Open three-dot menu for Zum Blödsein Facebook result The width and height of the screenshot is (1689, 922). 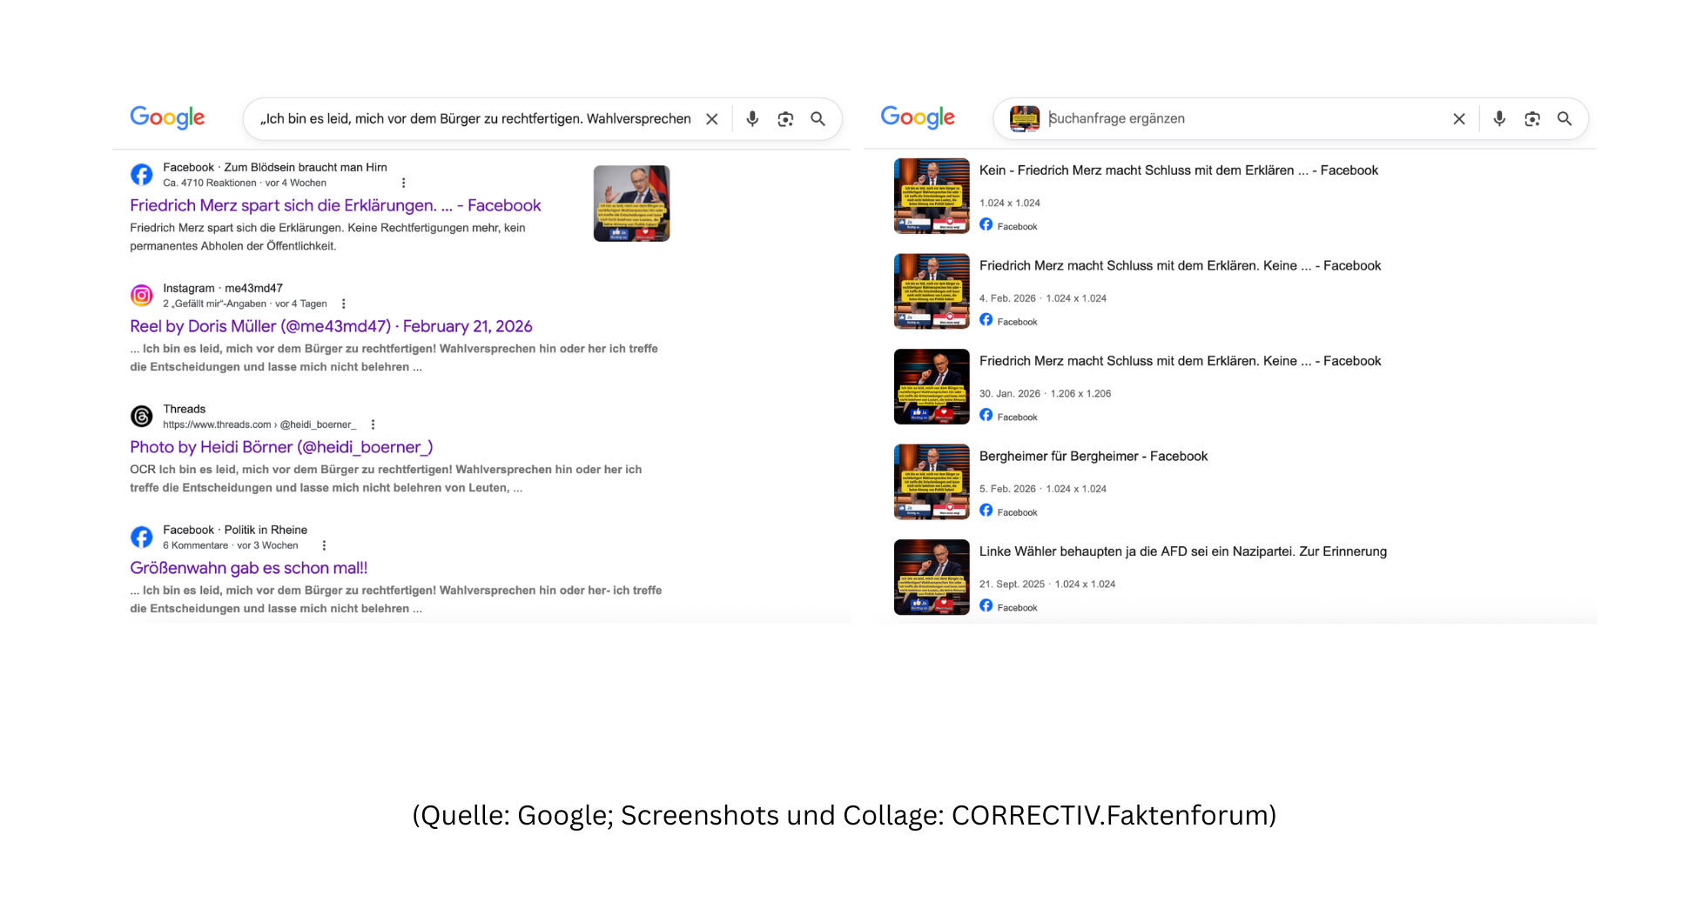coord(403,183)
